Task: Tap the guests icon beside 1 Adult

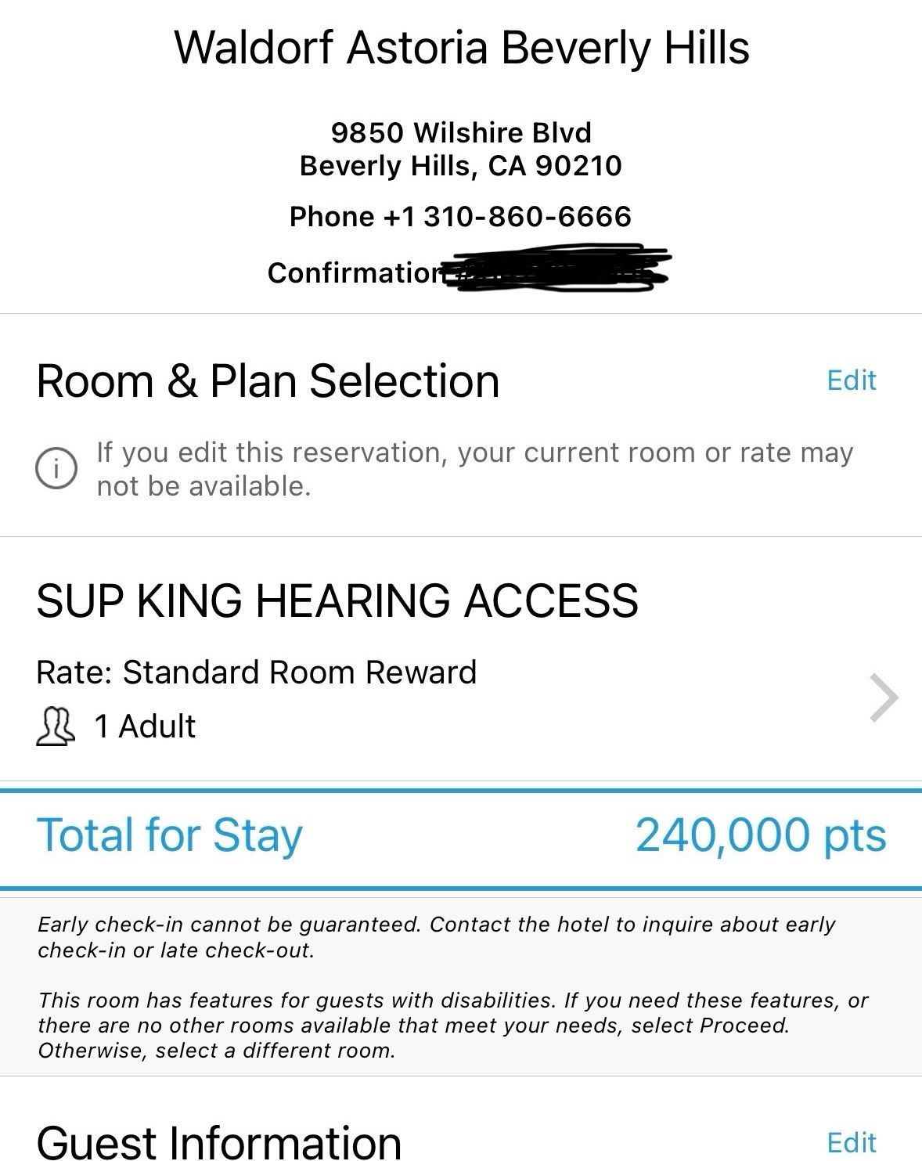Action: [56, 727]
